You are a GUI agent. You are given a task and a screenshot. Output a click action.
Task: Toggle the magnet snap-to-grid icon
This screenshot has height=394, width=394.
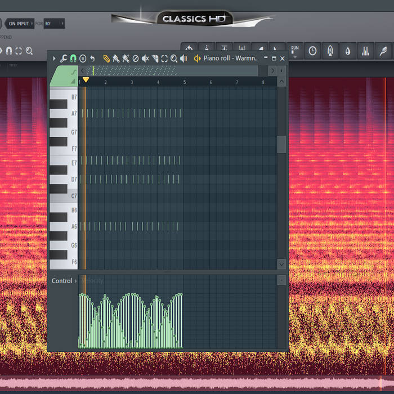coord(73,59)
